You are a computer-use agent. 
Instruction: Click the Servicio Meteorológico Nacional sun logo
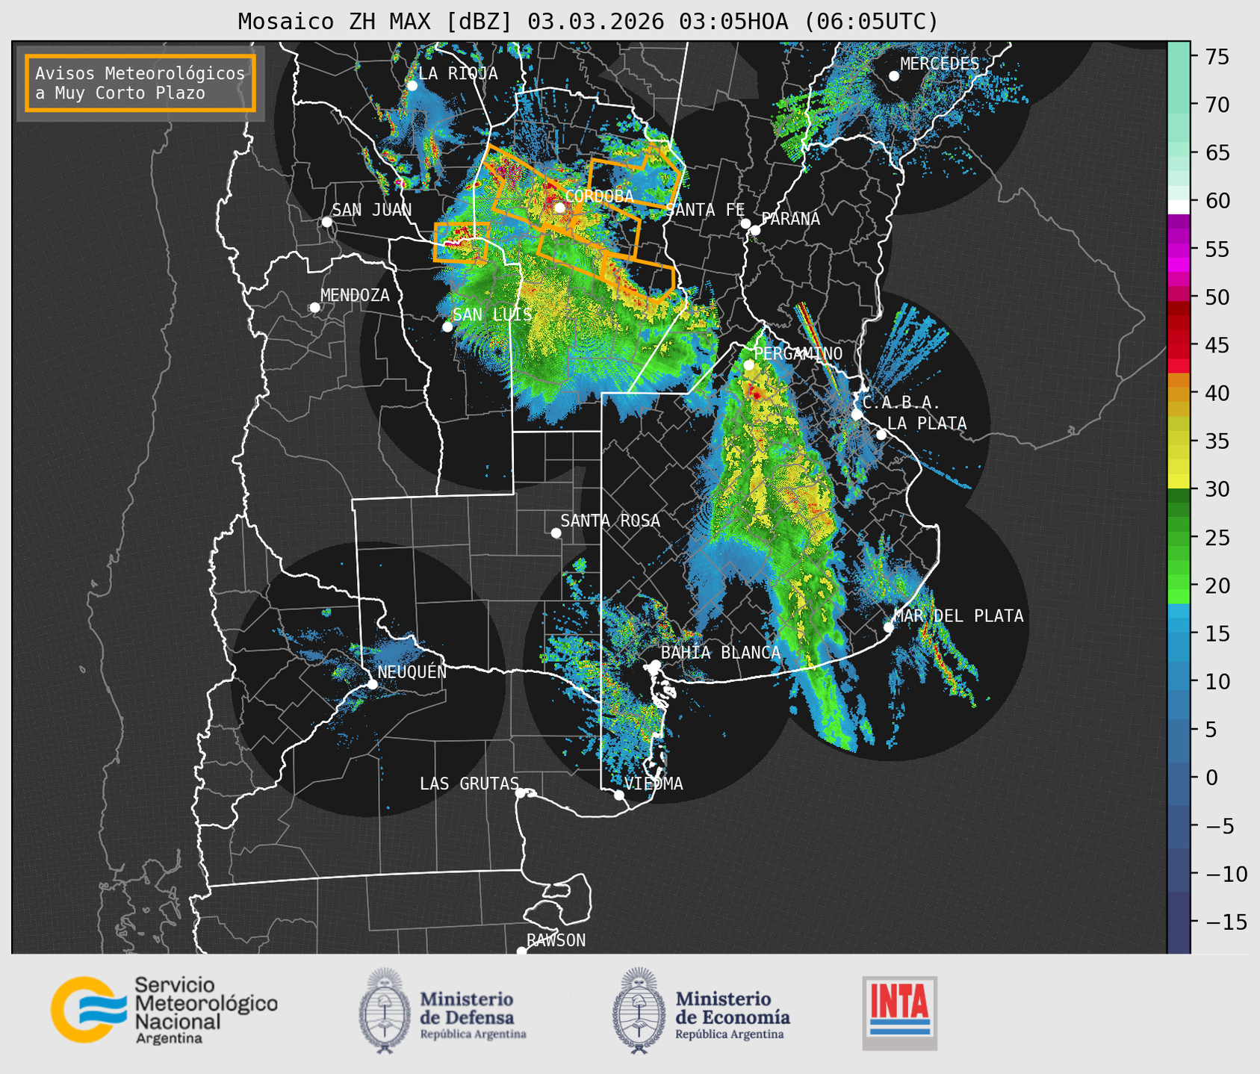click(x=88, y=1009)
